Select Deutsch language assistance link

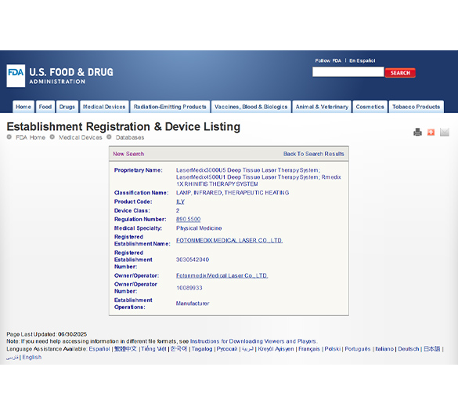[x=409, y=349]
